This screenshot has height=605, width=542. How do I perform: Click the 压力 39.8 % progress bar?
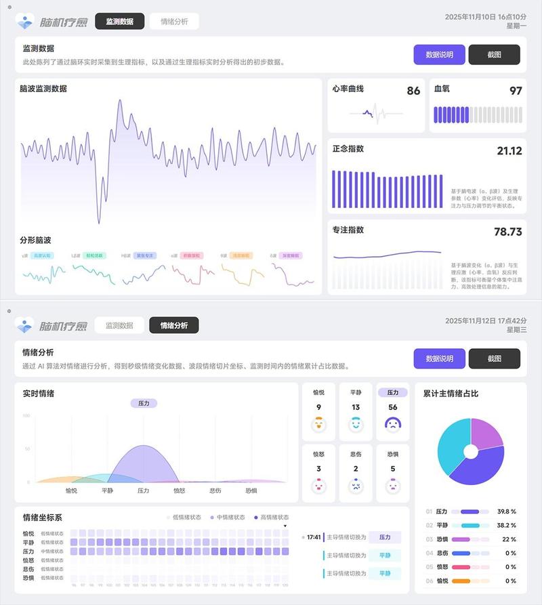pyautogui.click(x=470, y=512)
